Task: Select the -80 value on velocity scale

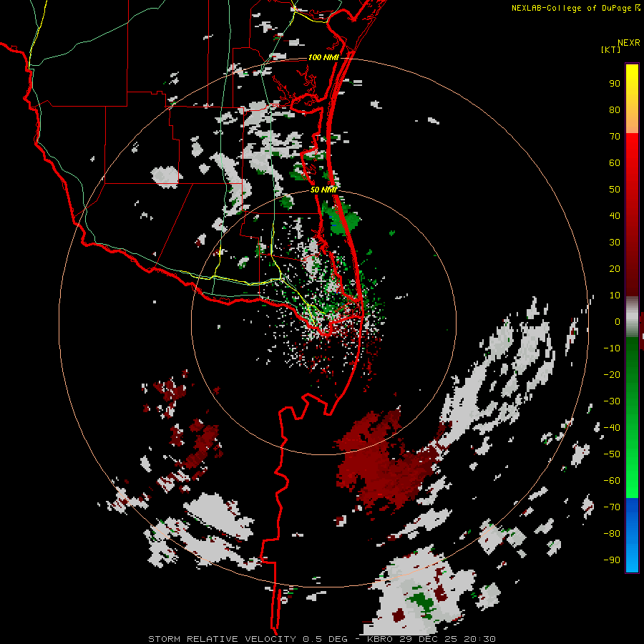Action: point(612,534)
